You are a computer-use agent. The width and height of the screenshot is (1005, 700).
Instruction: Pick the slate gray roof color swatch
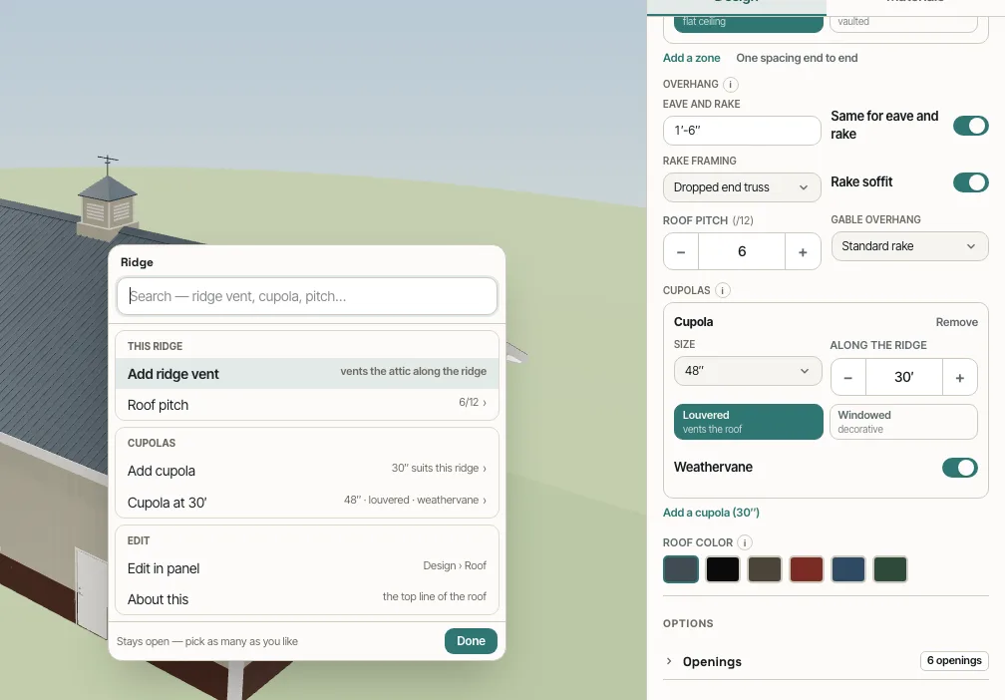pos(681,569)
